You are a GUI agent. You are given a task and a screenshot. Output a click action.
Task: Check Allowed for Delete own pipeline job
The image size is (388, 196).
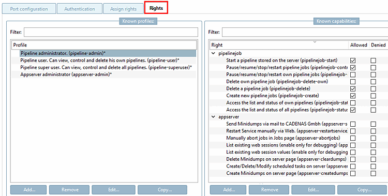(353, 82)
